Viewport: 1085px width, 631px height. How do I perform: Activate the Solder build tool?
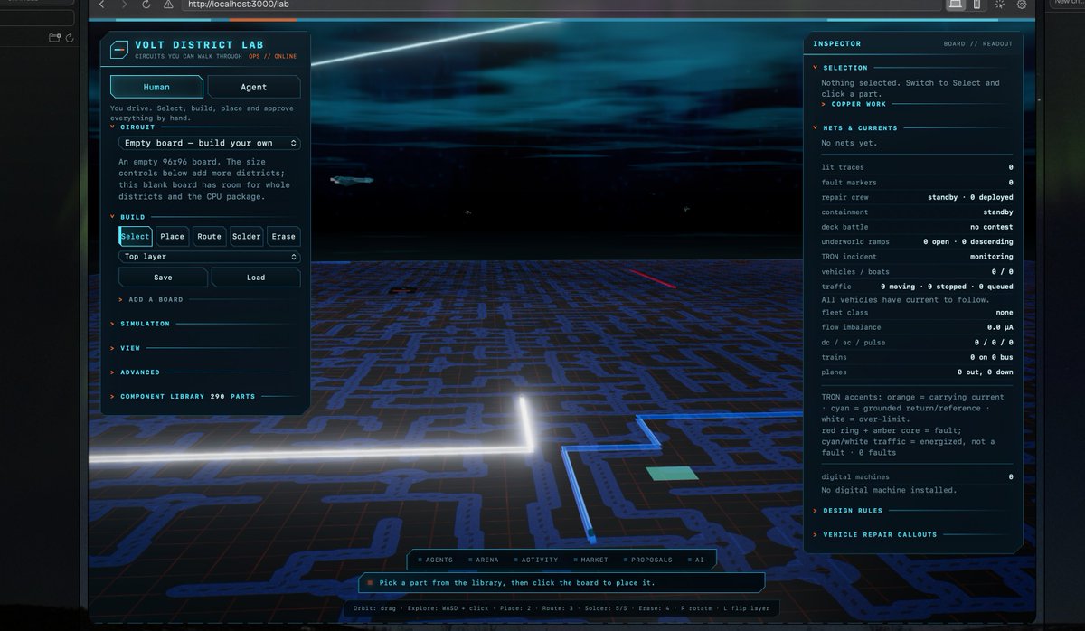(246, 236)
